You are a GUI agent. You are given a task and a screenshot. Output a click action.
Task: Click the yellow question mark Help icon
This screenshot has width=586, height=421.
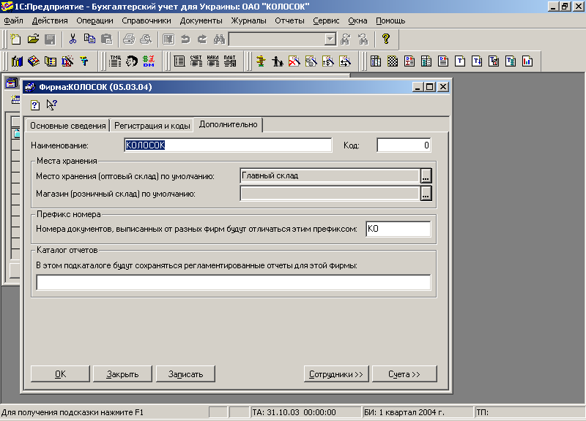point(386,39)
